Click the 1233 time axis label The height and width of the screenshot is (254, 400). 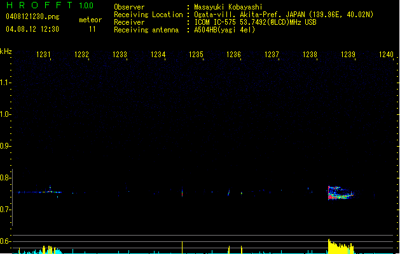pos(120,55)
